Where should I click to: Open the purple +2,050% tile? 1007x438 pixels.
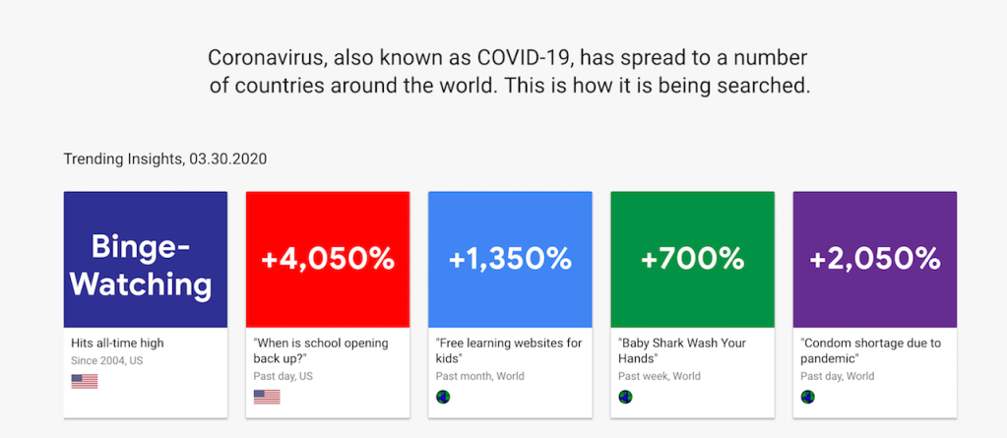tap(875, 260)
